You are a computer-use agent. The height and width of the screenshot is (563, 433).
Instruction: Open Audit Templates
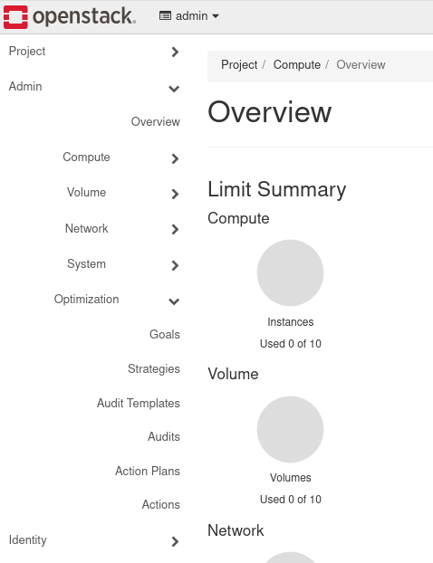point(139,403)
